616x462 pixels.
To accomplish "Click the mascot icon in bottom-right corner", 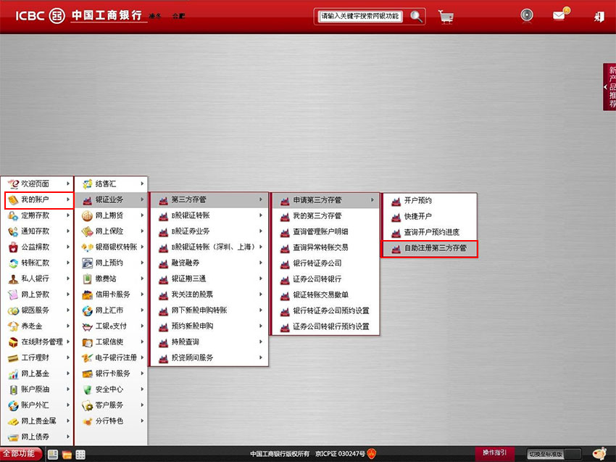I will pos(599,454).
